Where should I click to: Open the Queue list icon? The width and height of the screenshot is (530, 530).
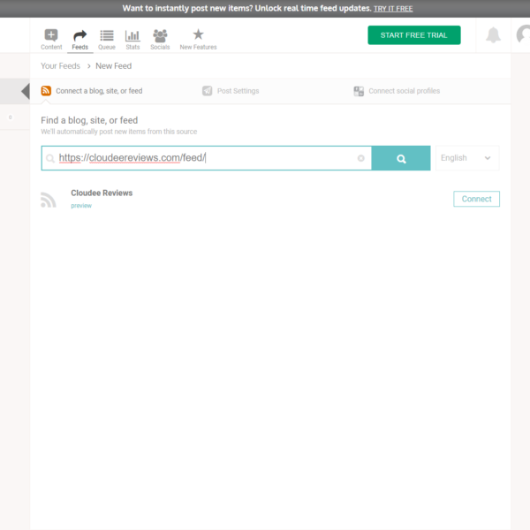point(107,35)
